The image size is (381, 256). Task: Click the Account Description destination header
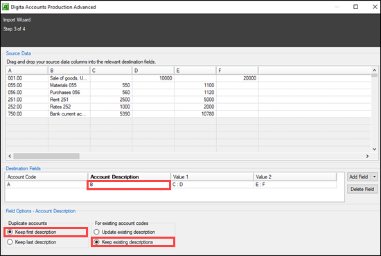point(130,177)
